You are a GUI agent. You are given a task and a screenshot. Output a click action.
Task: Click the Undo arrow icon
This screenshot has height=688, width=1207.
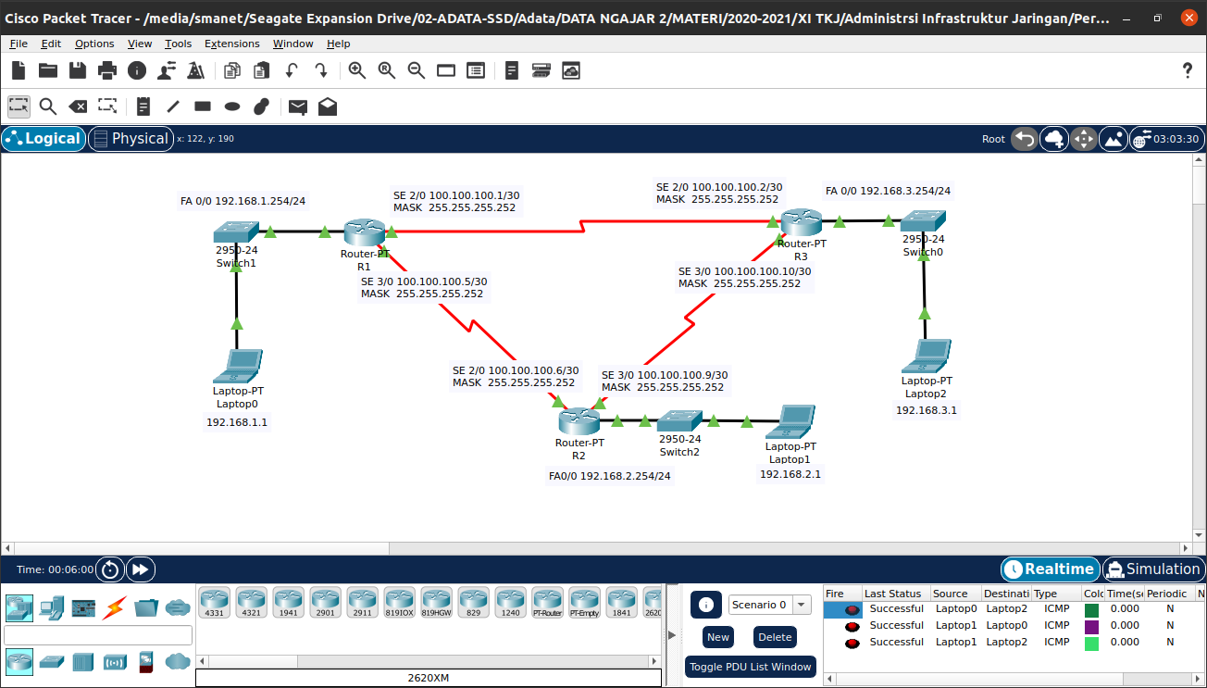[292, 70]
